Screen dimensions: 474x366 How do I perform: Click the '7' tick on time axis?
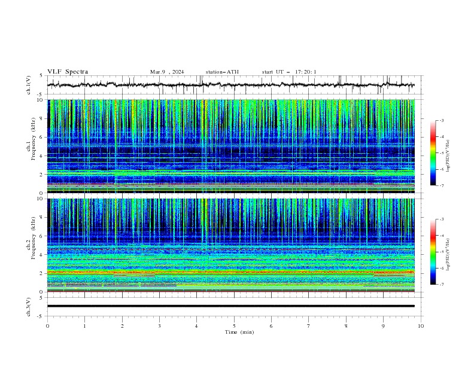(309, 326)
